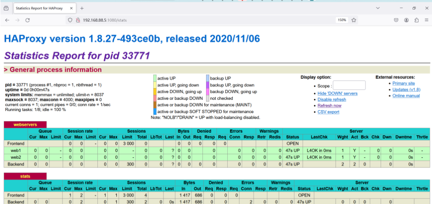This screenshot has height=204, width=432.
Task: Click the Disable refresh link
Action: pos(331,99)
